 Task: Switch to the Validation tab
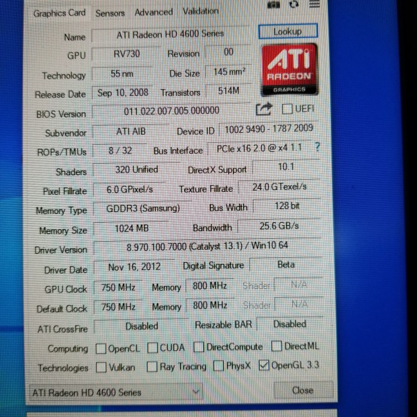point(201,11)
